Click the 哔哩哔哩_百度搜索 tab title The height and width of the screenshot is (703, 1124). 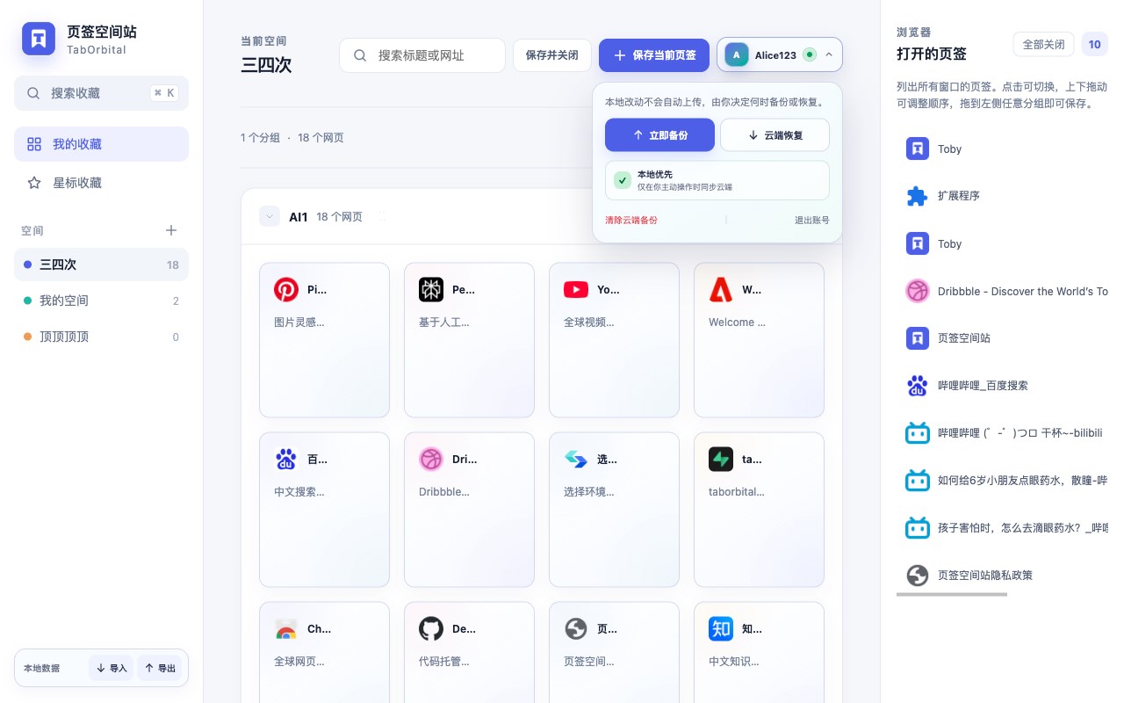(983, 386)
